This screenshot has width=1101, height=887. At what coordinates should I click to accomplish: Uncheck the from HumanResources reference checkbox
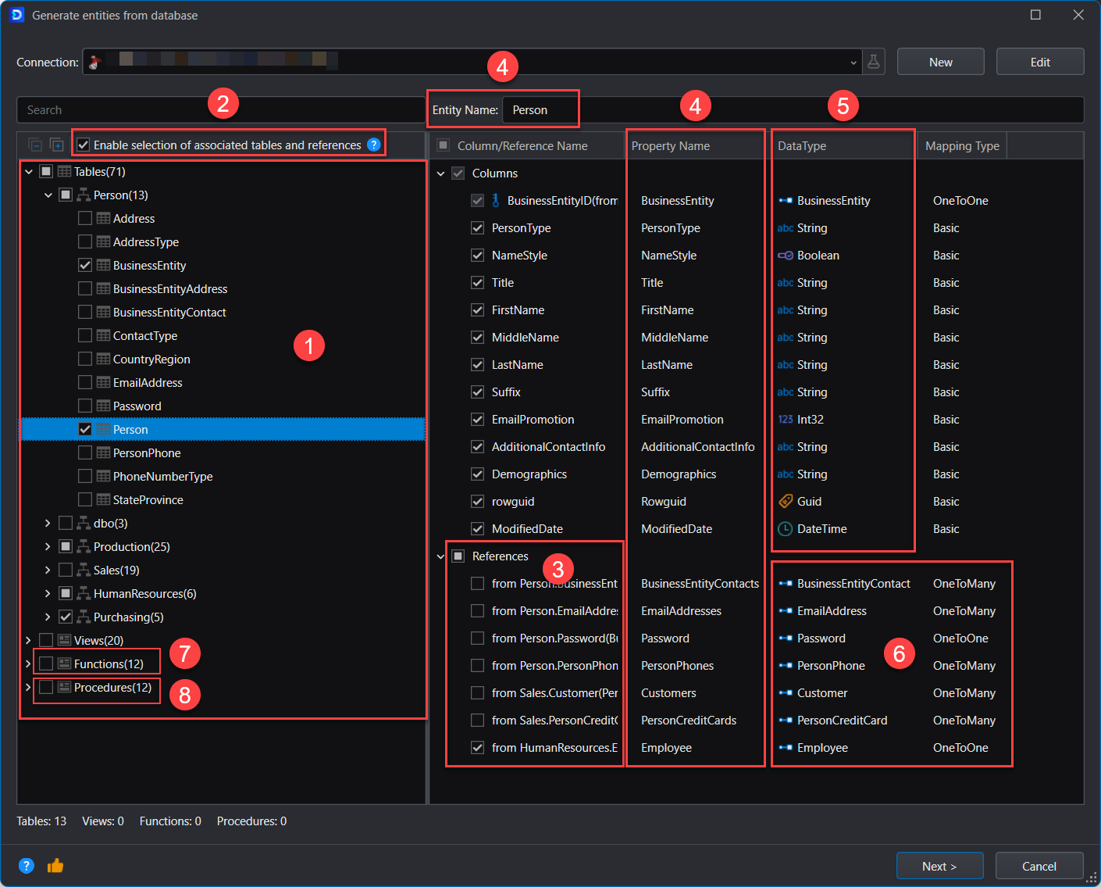click(x=478, y=747)
